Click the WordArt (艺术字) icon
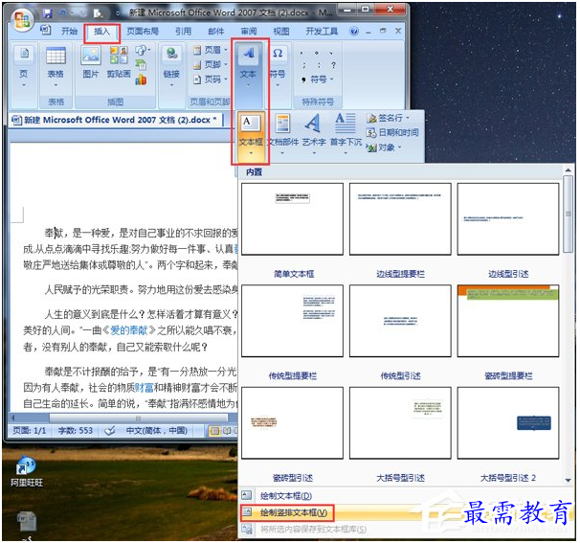 tap(314, 134)
